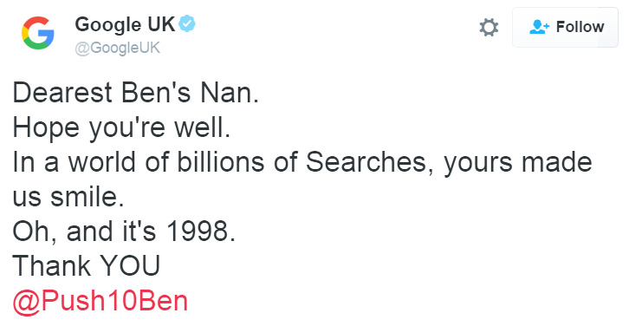
Task: Click the add-person icon inside Follow
Action: [x=539, y=27]
